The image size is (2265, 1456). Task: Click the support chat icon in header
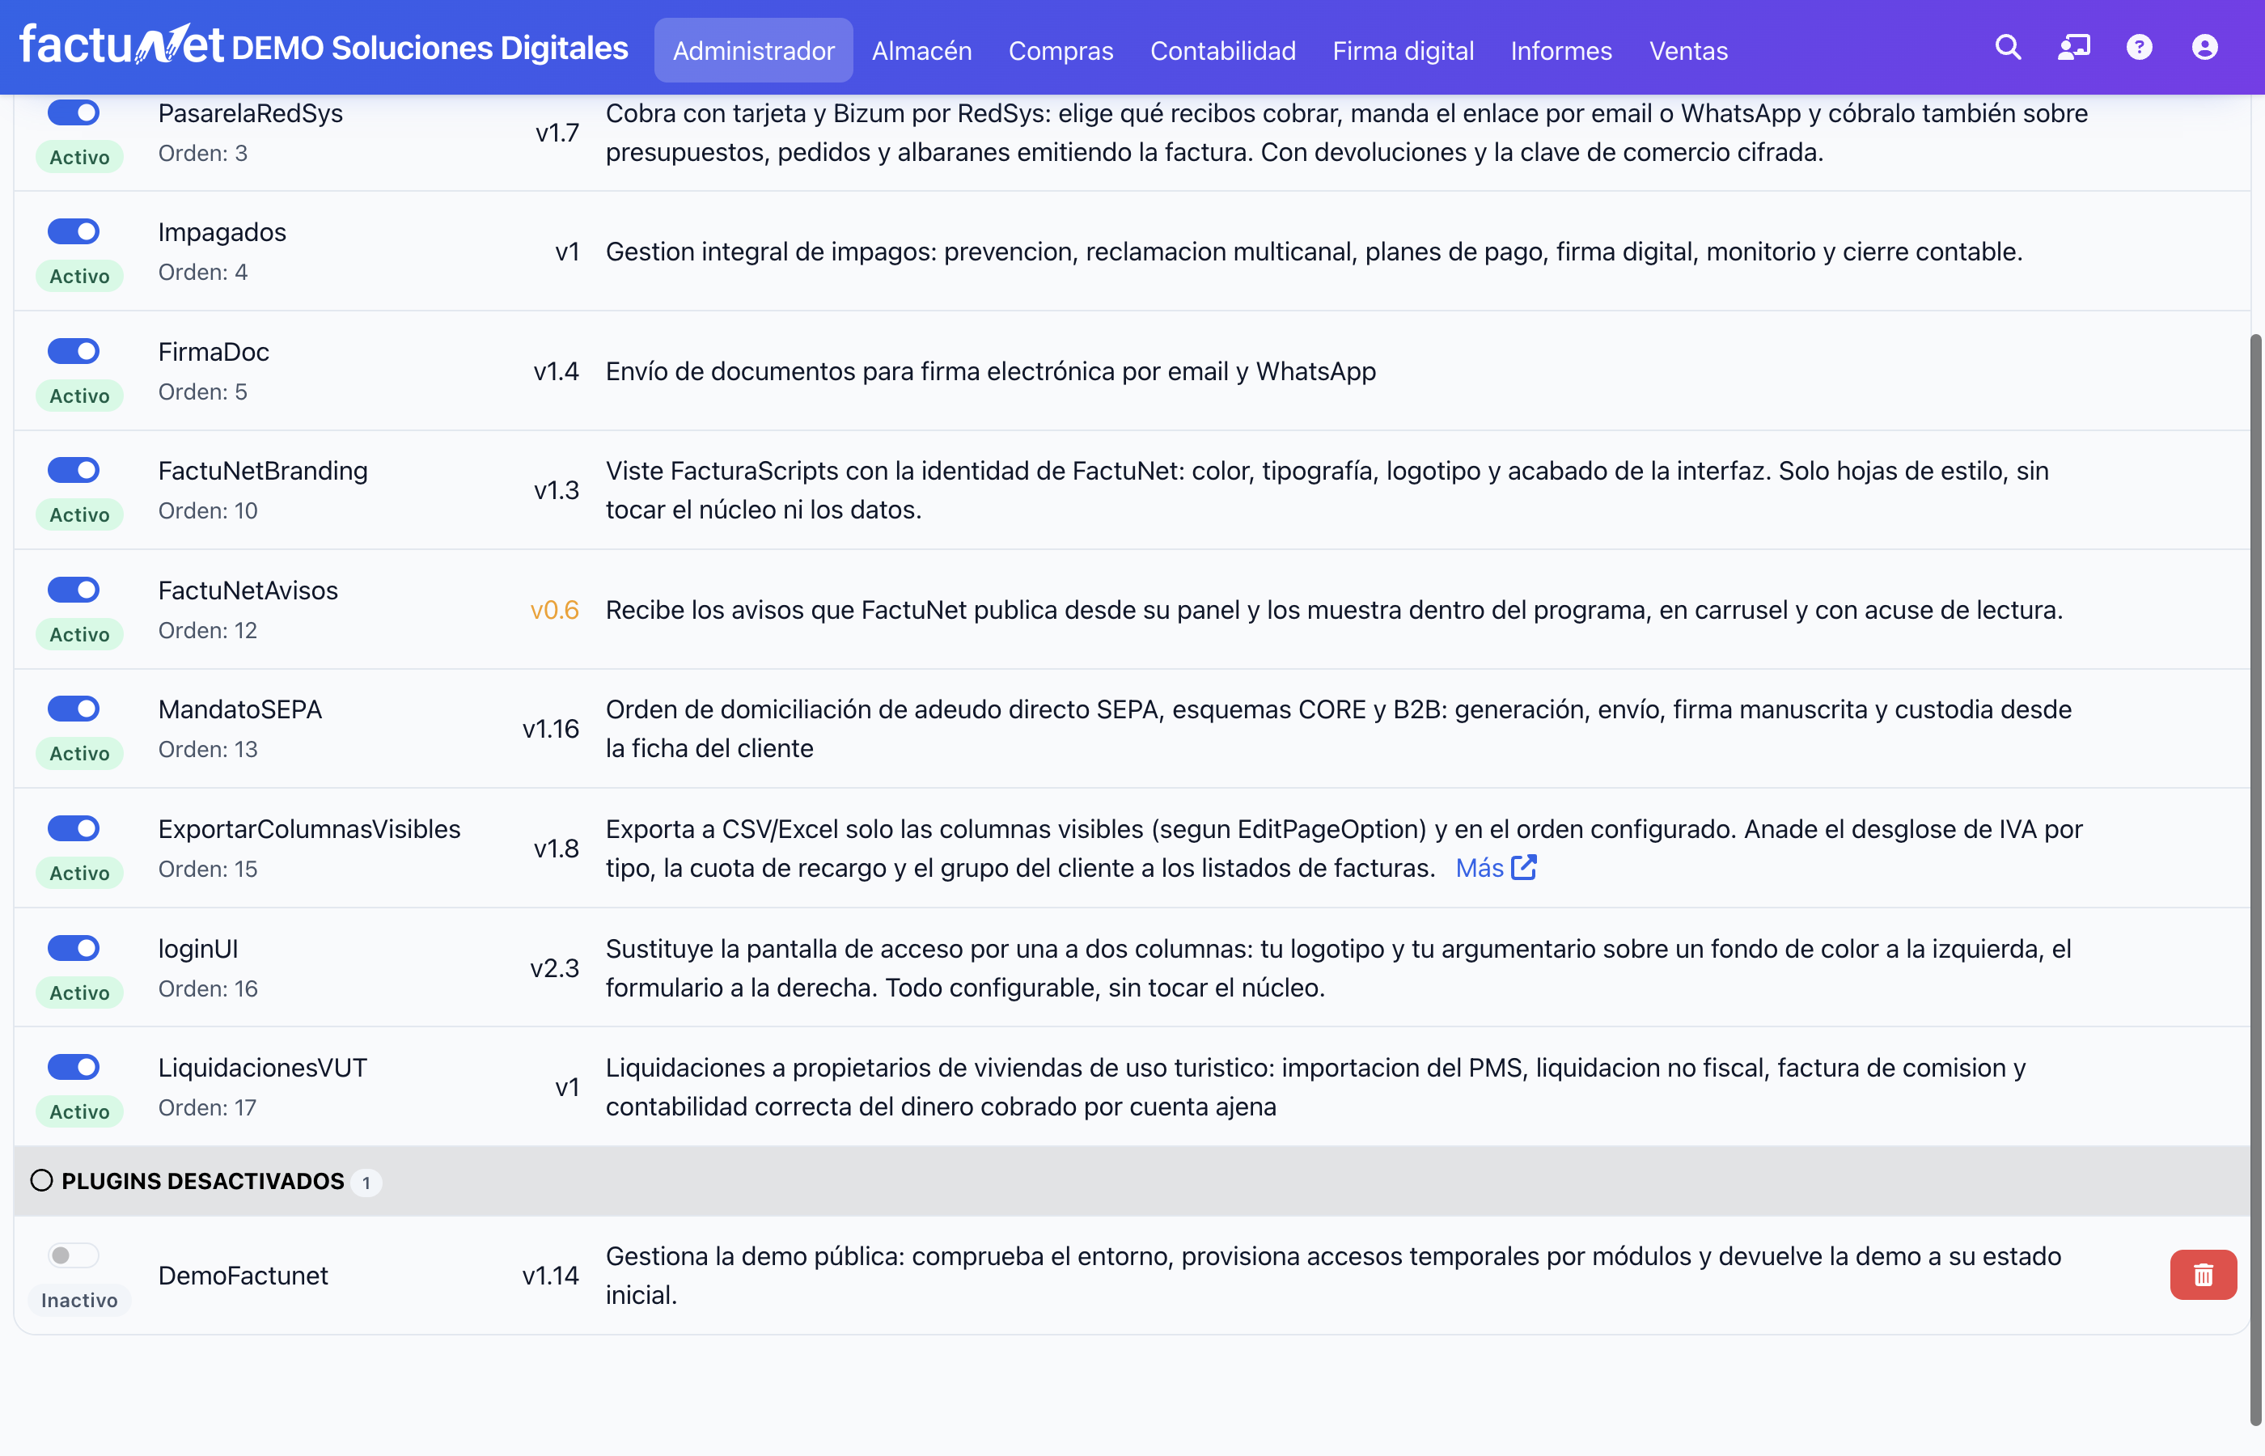coord(2074,47)
